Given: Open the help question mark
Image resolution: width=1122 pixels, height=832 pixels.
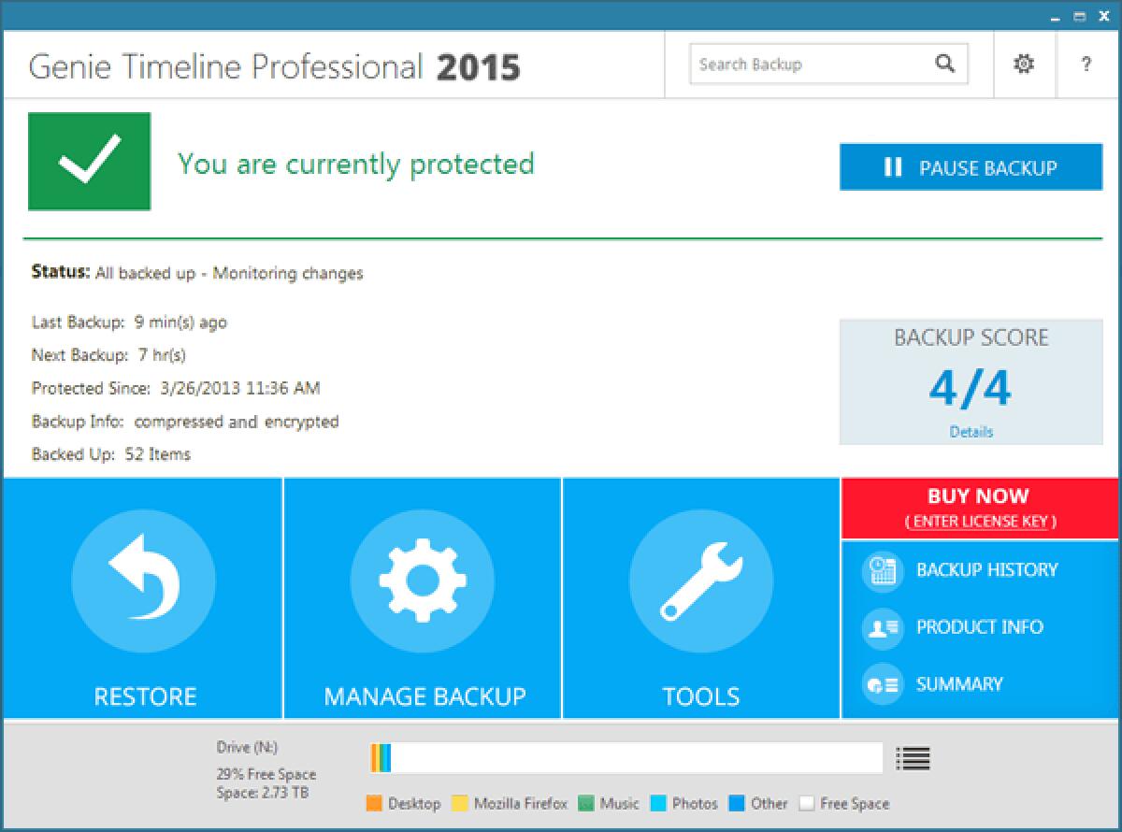Looking at the screenshot, I should (1086, 64).
